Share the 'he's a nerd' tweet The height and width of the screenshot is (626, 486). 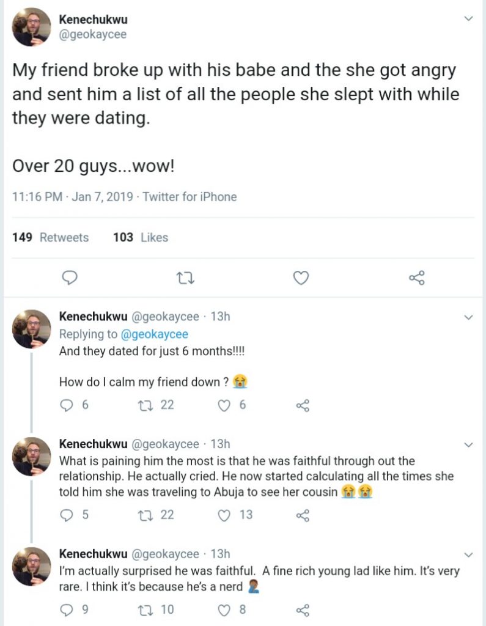coord(303,609)
